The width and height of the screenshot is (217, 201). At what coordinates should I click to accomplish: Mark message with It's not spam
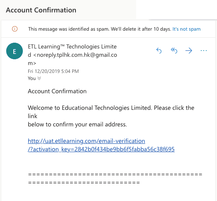click(186, 29)
